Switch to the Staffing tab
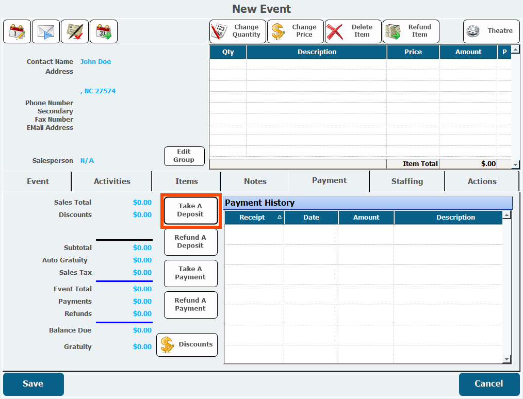The height and width of the screenshot is (399, 523). 407,181
